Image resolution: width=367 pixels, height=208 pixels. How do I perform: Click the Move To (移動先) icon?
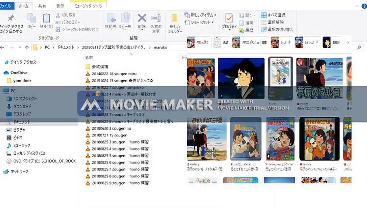111,21
